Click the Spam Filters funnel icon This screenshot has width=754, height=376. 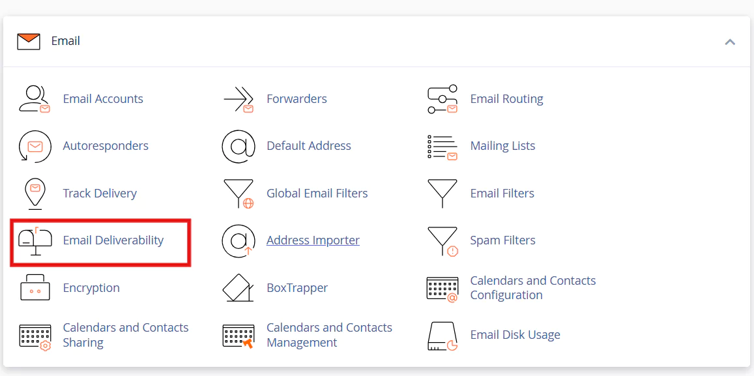pos(442,241)
